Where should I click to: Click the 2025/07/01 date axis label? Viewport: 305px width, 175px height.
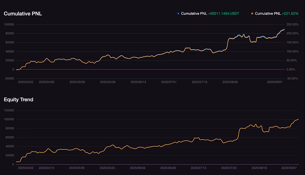pos(169,82)
